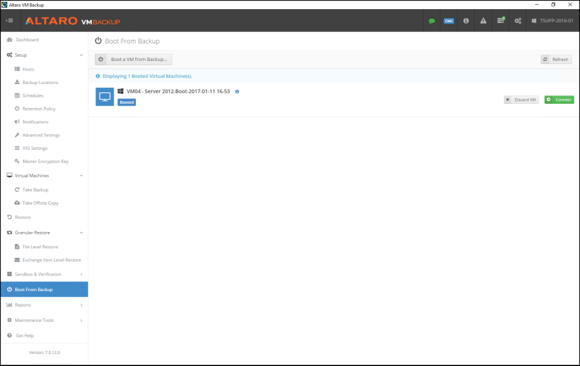This screenshot has height=366, width=580.
Task: Open application settings via the gears icon
Action: pyautogui.click(x=517, y=20)
